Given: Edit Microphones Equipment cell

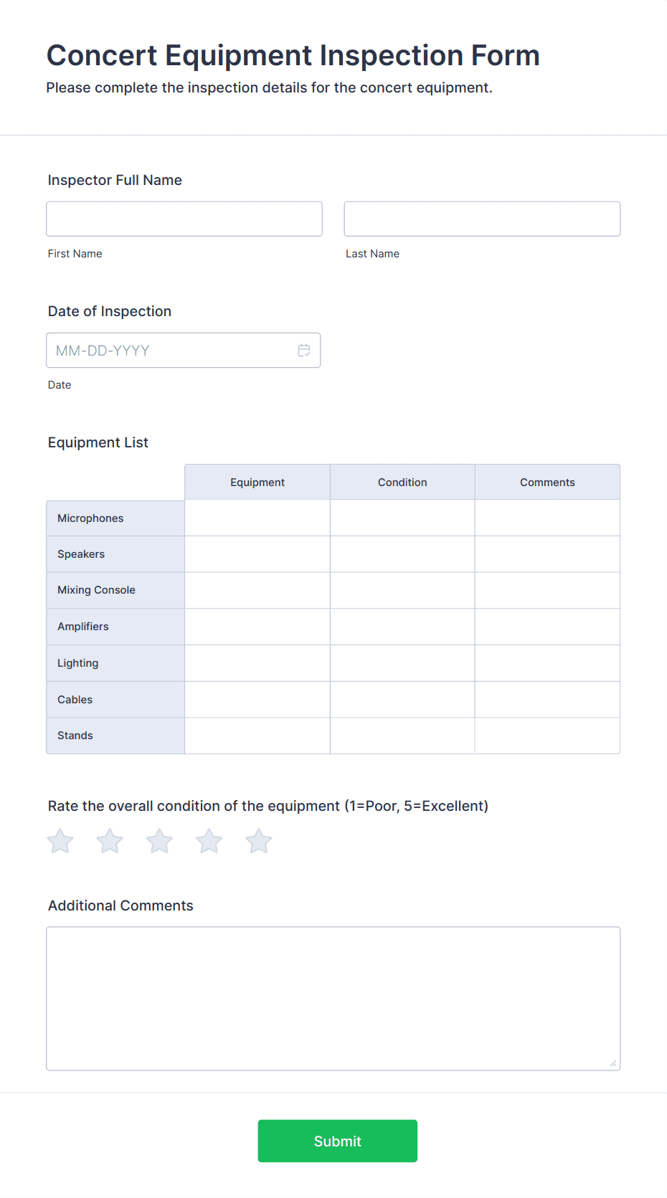Looking at the screenshot, I should [257, 518].
